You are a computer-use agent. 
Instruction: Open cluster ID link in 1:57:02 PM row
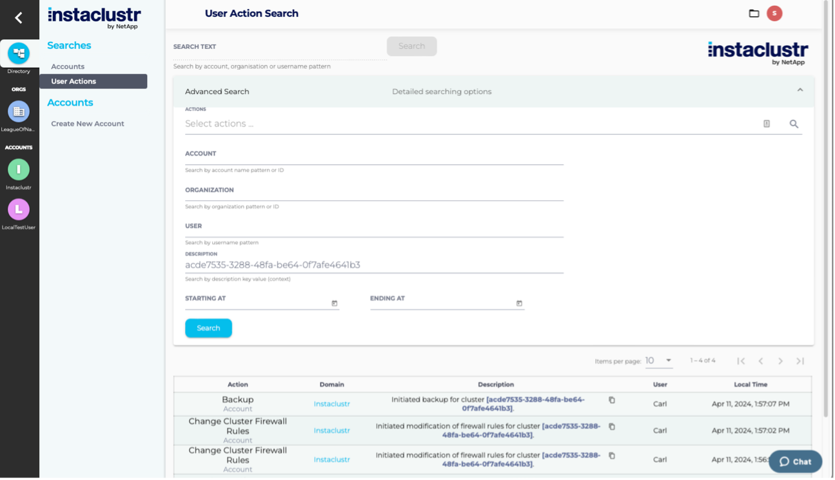522,430
